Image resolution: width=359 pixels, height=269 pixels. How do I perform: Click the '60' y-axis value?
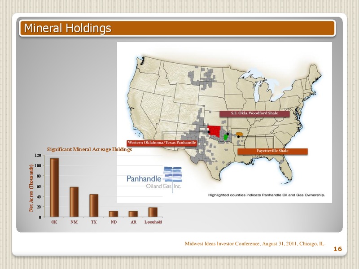point(39,187)
